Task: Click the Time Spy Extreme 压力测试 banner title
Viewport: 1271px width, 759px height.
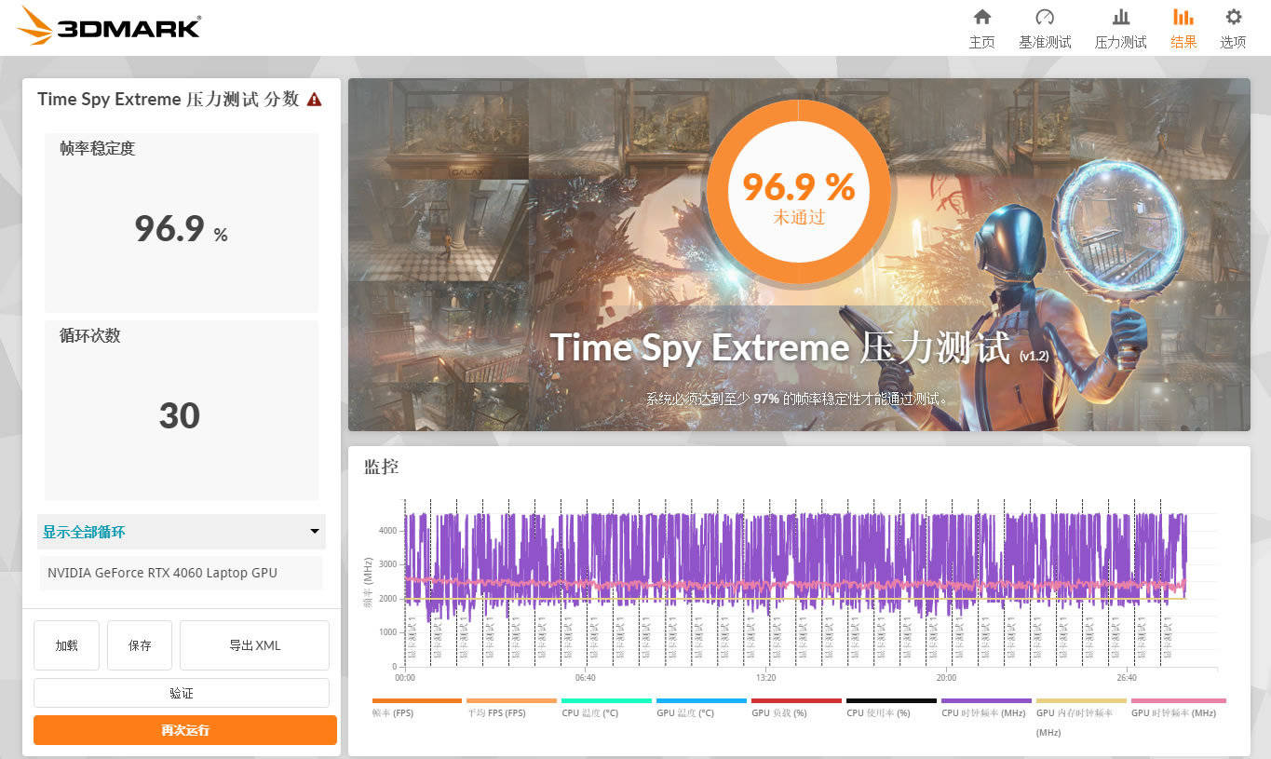Action: (780, 347)
